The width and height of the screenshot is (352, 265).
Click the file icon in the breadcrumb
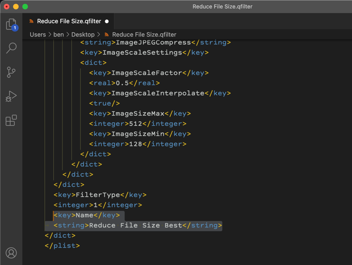[x=107, y=35]
